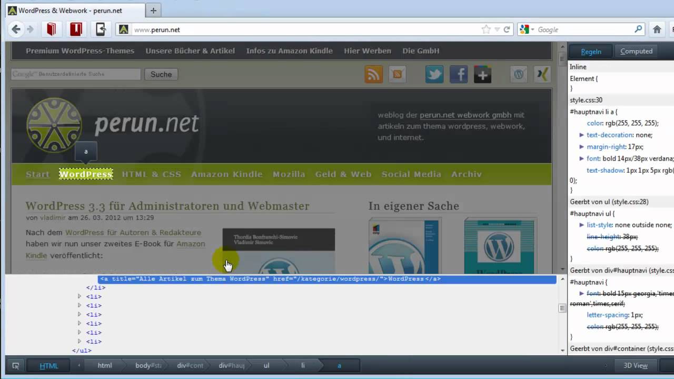This screenshot has height=379, width=674.
Task: Focus the Google custom search field on page
Action: [x=76, y=74]
